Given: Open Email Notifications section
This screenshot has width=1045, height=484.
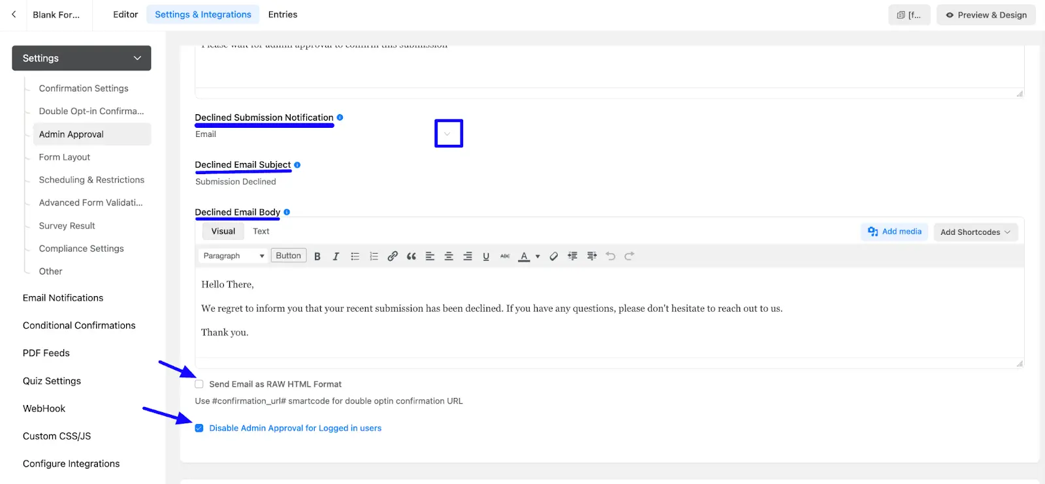Looking at the screenshot, I should [63, 298].
